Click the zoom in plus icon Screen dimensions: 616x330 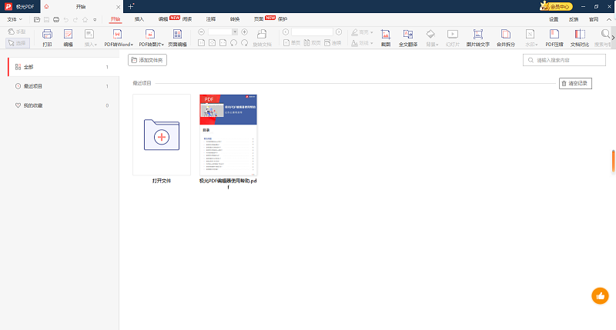point(244,32)
